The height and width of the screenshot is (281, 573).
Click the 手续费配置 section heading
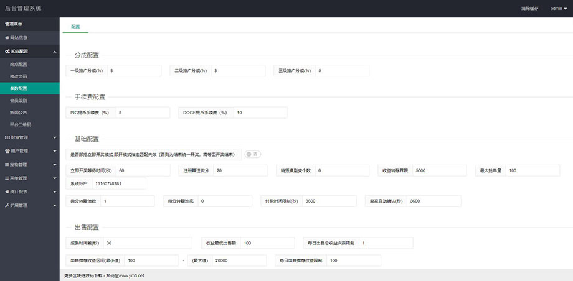pos(90,97)
